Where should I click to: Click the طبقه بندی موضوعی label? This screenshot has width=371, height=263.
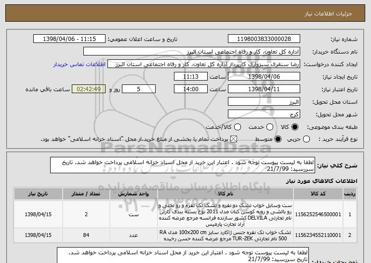point(332,127)
